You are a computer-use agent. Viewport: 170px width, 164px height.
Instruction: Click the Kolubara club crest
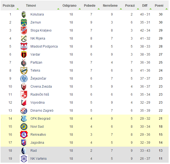24,14
